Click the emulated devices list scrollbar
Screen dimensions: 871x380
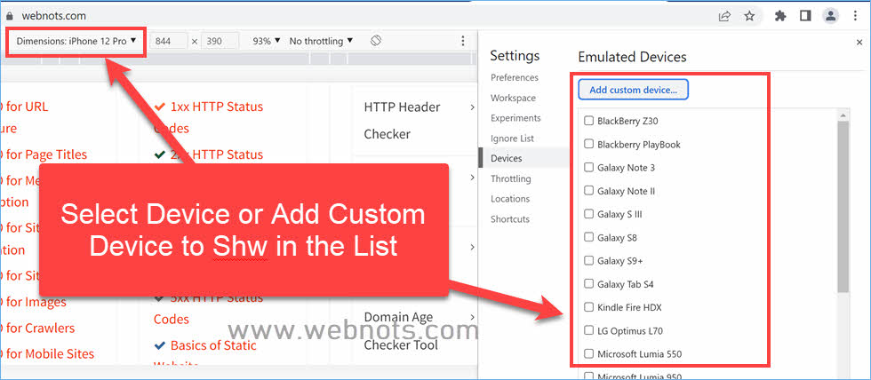click(843, 204)
